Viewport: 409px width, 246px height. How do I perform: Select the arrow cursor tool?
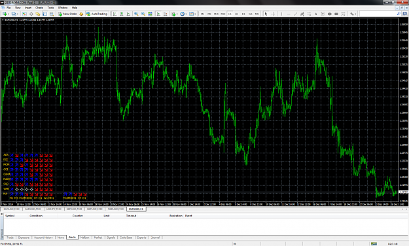(266, 14)
